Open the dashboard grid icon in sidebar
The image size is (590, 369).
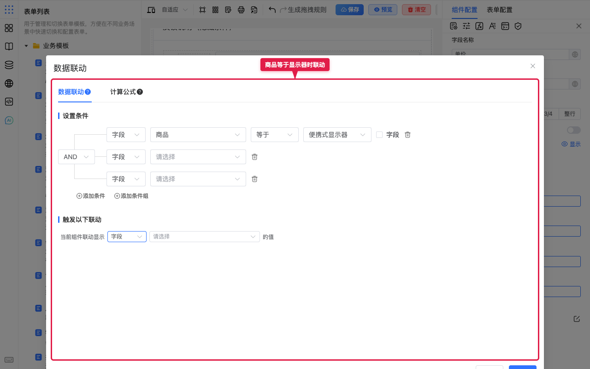point(9,28)
